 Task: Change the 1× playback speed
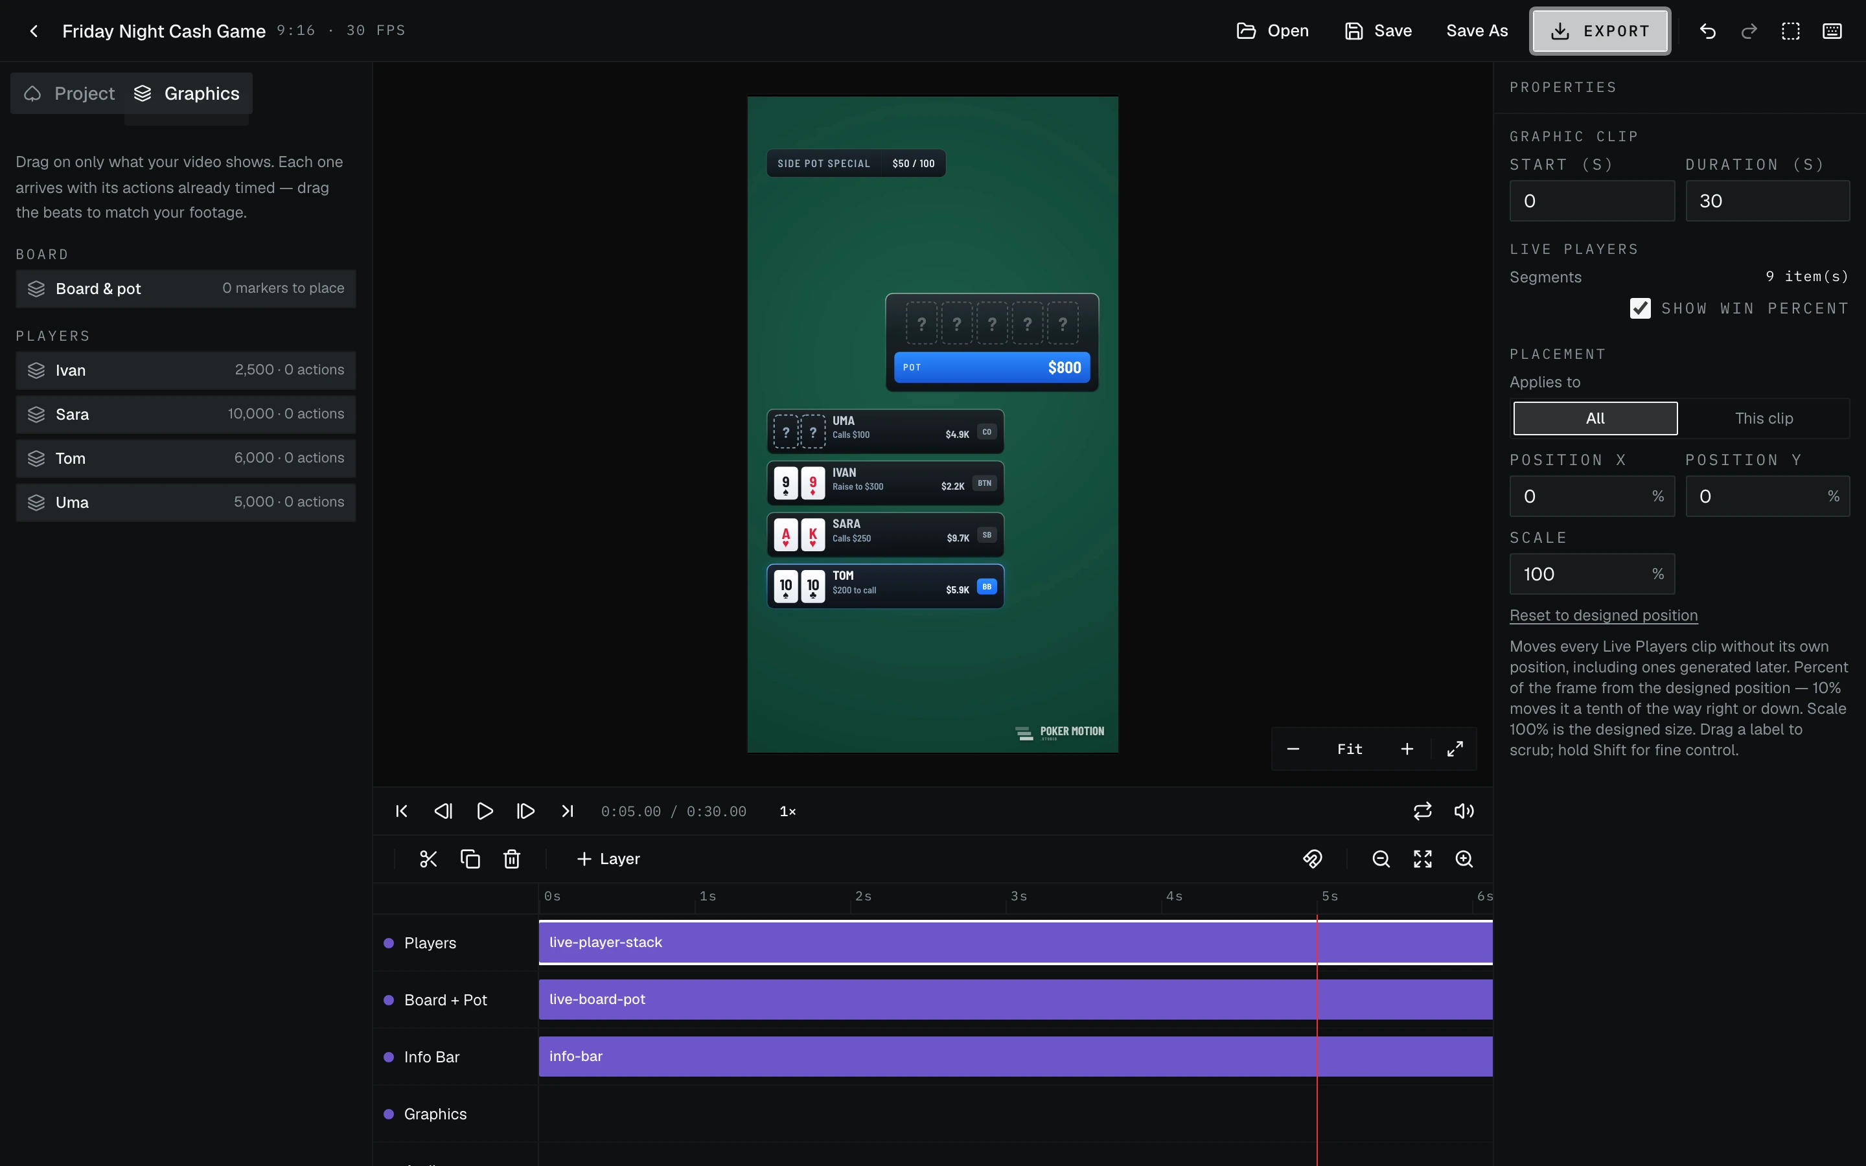click(x=788, y=811)
